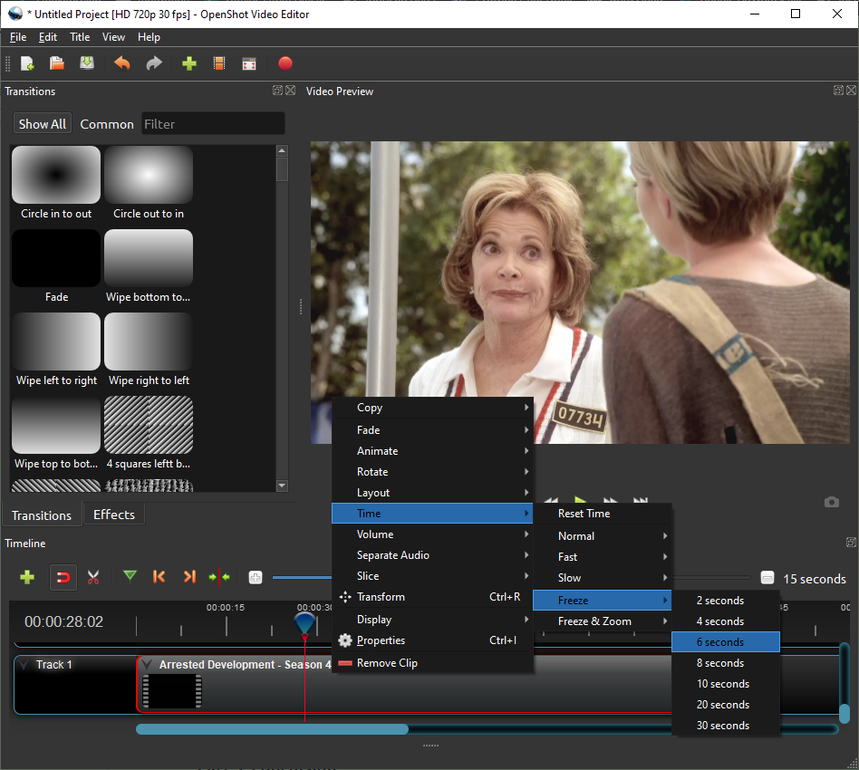Choose Reset Time in the Time submenu
This screenshot has height=770, width=859.
[602, 513]
